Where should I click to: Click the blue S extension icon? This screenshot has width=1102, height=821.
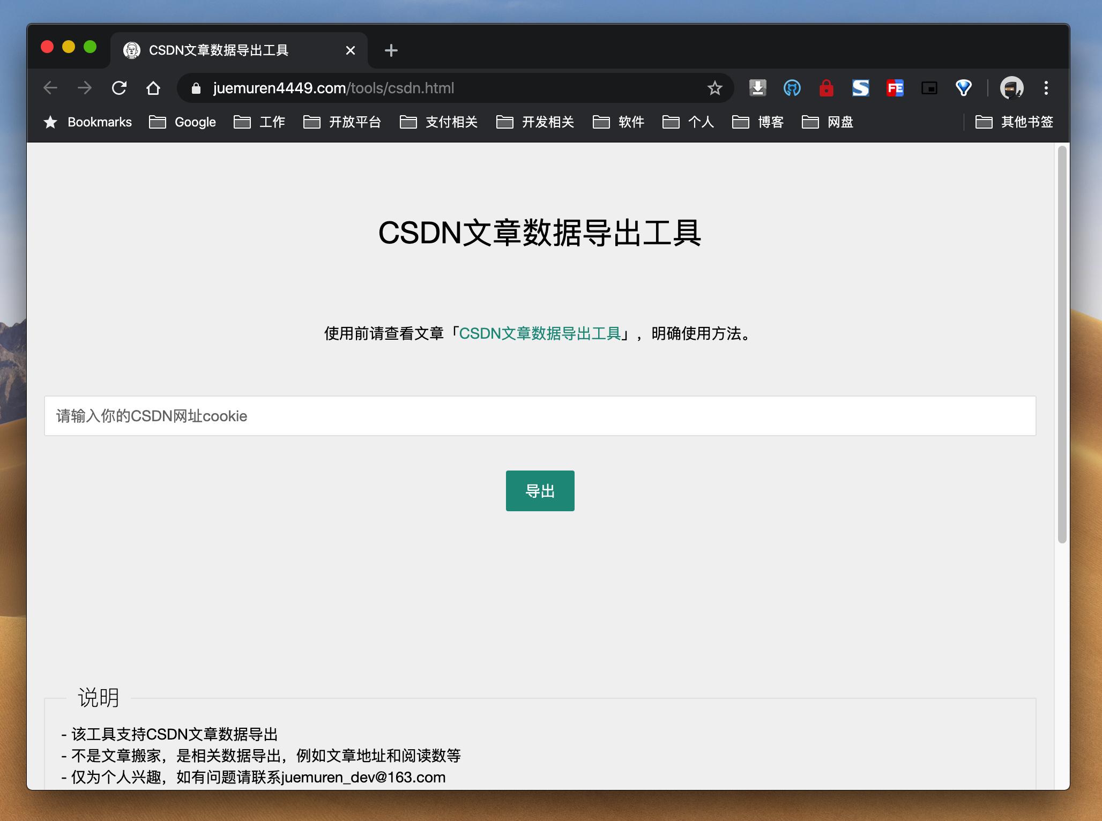[x=860, y=88]
